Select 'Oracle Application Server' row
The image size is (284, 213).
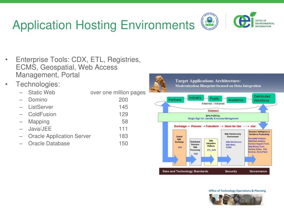[x=59, y=136]
